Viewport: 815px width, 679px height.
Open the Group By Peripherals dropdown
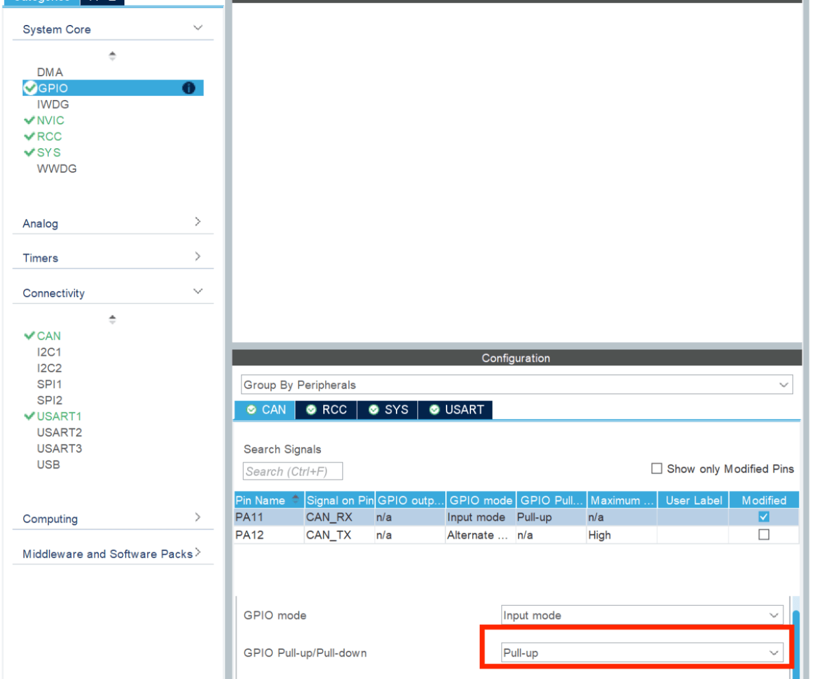517,384
